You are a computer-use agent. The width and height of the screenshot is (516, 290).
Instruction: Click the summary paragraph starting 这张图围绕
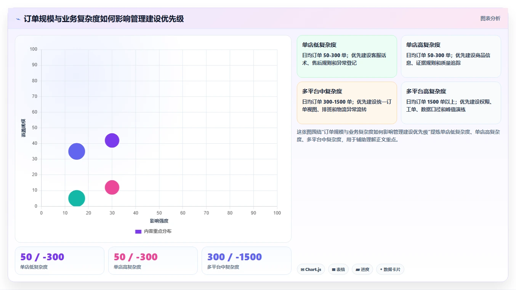click(x=398, y=136)
